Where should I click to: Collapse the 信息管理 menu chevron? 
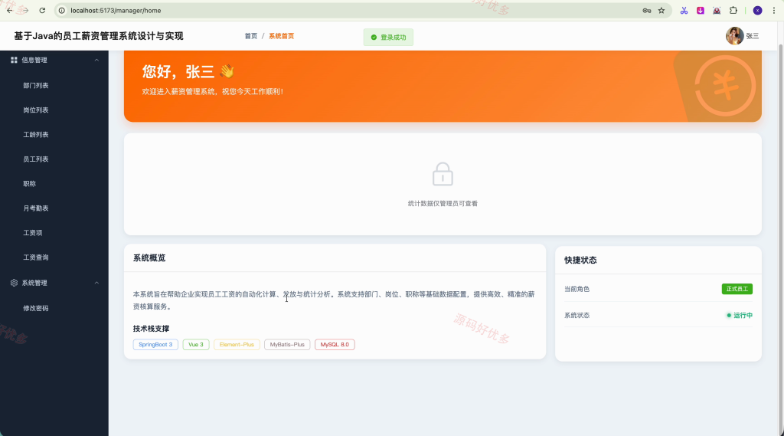click(96, 60)
